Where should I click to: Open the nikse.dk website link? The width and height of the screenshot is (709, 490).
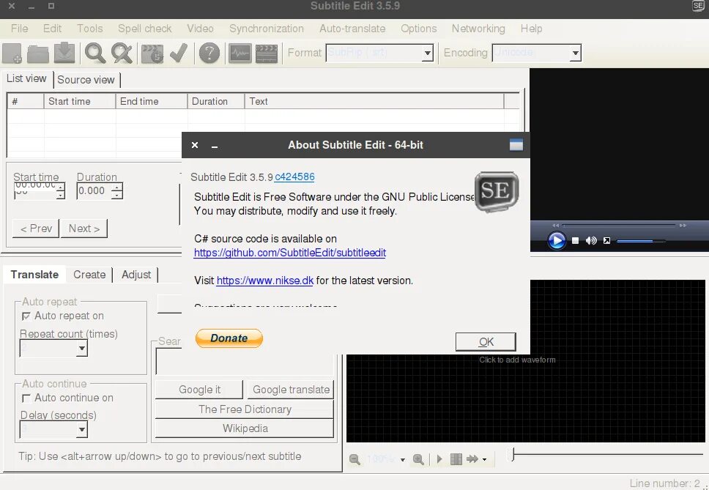tap(265, 281)
